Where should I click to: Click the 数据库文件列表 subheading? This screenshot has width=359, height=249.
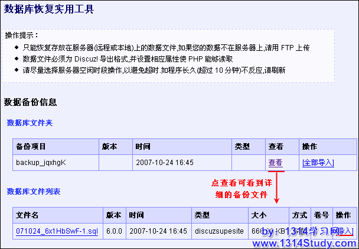click(x=33, y=192)
